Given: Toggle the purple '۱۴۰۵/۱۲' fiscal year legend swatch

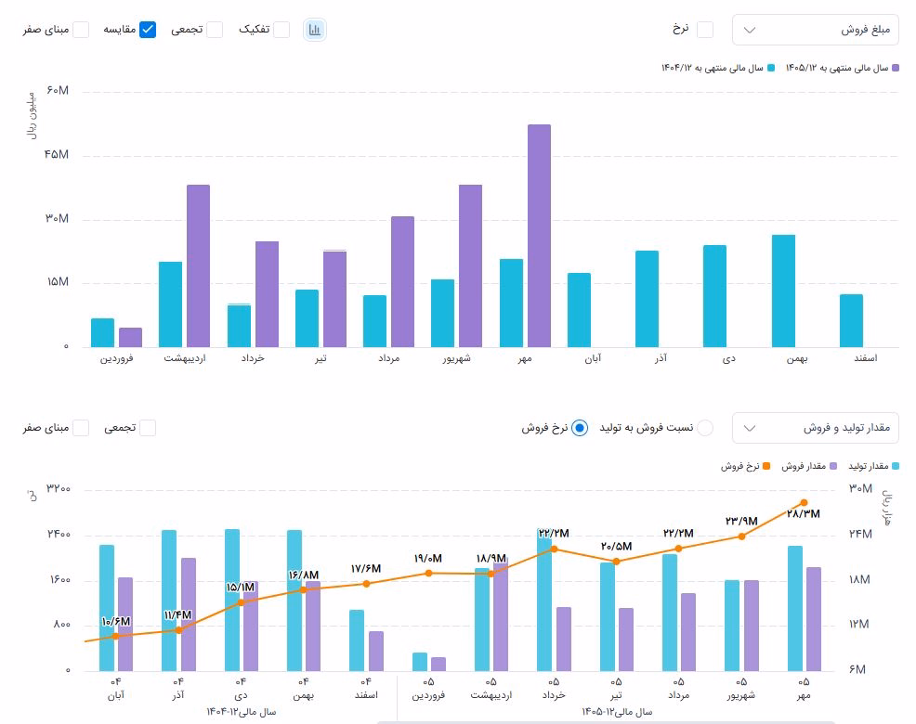Looking at the screenshot, I should (896, 69).
